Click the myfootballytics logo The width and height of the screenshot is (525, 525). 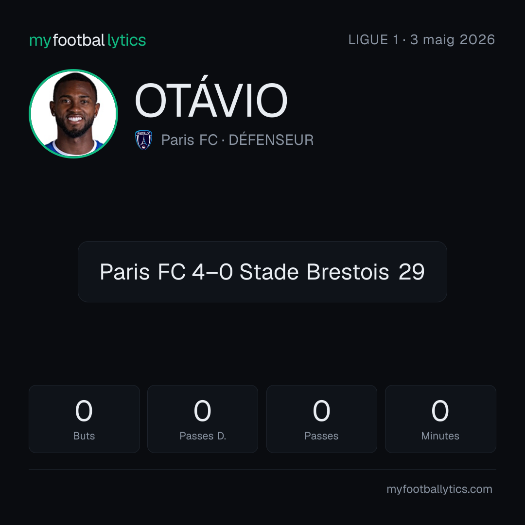pyautogui.click(x=87, y=40)
